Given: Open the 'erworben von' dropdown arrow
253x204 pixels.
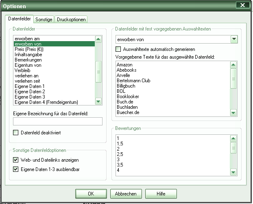Looking at the screenshot, I should tap(233, 39).
